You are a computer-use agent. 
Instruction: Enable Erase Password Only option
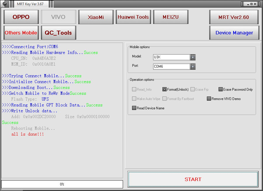tap(221, 90)
